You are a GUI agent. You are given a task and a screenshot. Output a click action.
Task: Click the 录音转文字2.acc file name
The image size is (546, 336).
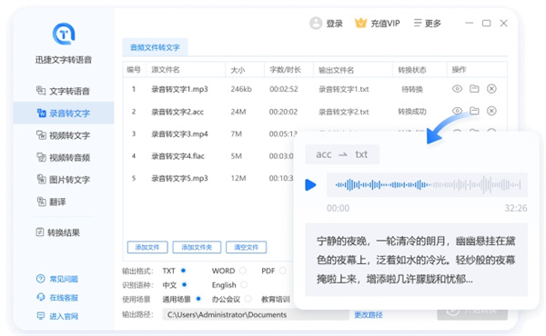click(x=177, y=112)
